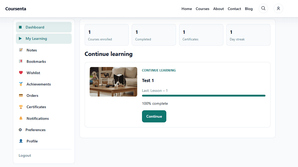Click the Continue button
Image resolution: width=298 pixels, height=167 pixels.
point(154,116)
